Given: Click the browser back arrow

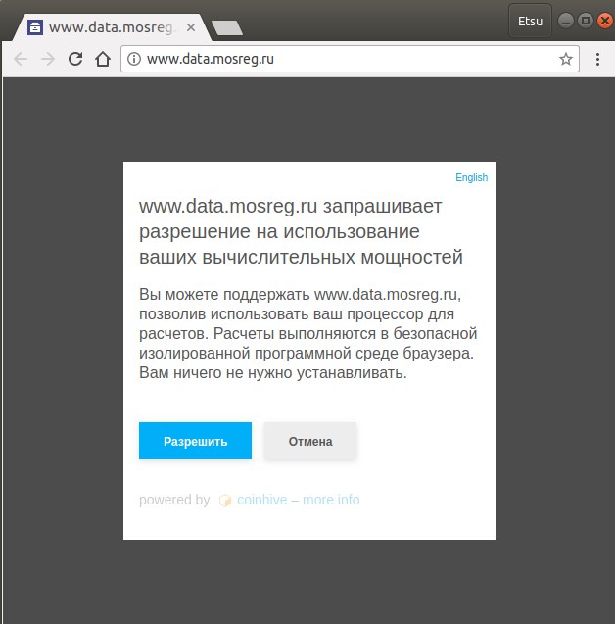Looking at the screenshot, I should click(x=21, y=60).
